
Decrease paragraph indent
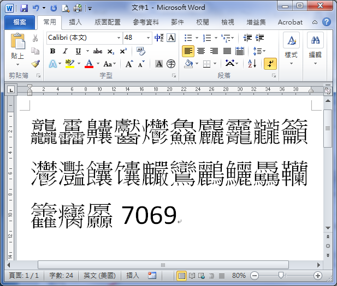coord(247,38)
